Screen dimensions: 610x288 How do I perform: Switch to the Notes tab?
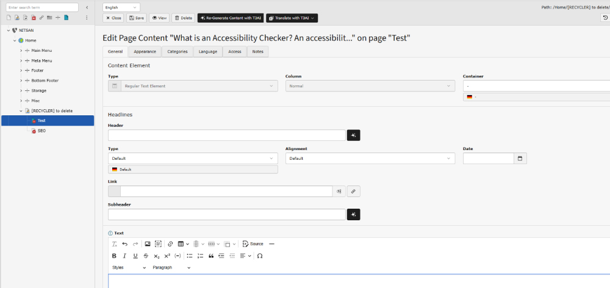tap(257, 52)
